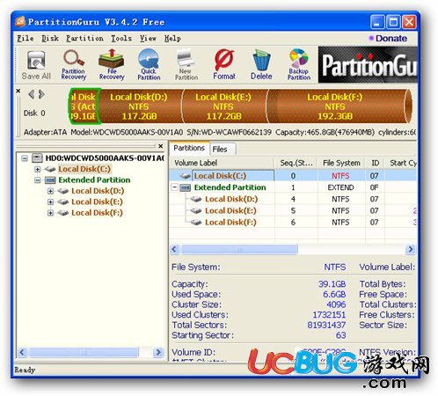Screen dimensions: 438x396
Task: Expand the Local Disk(C:) tree node
Action: click(x=37, y=169)
